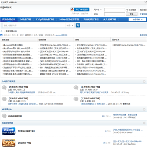Open the 3d电影下载 nav item

[26, 20]
